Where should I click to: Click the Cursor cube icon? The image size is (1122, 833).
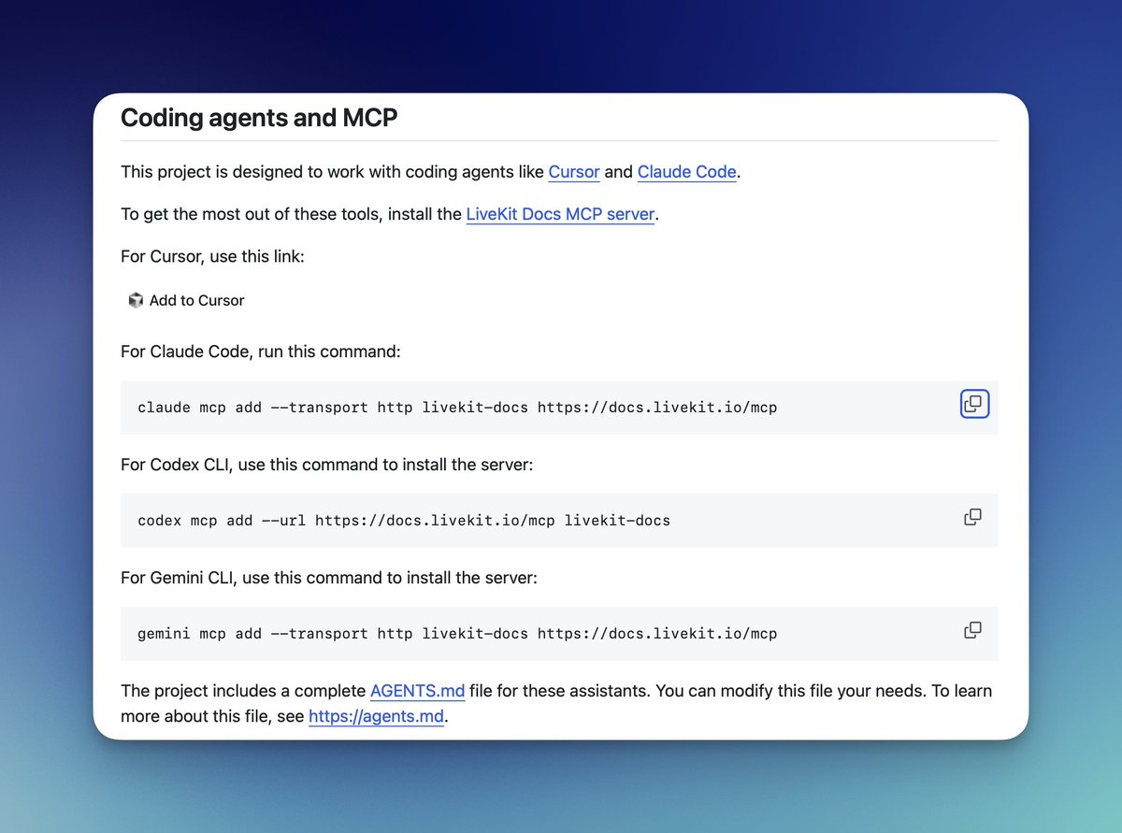[x=136, y=300]
